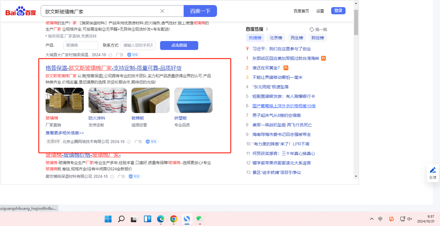Click 保障 badge on 大城县大广安村 result

click(133, 55)
